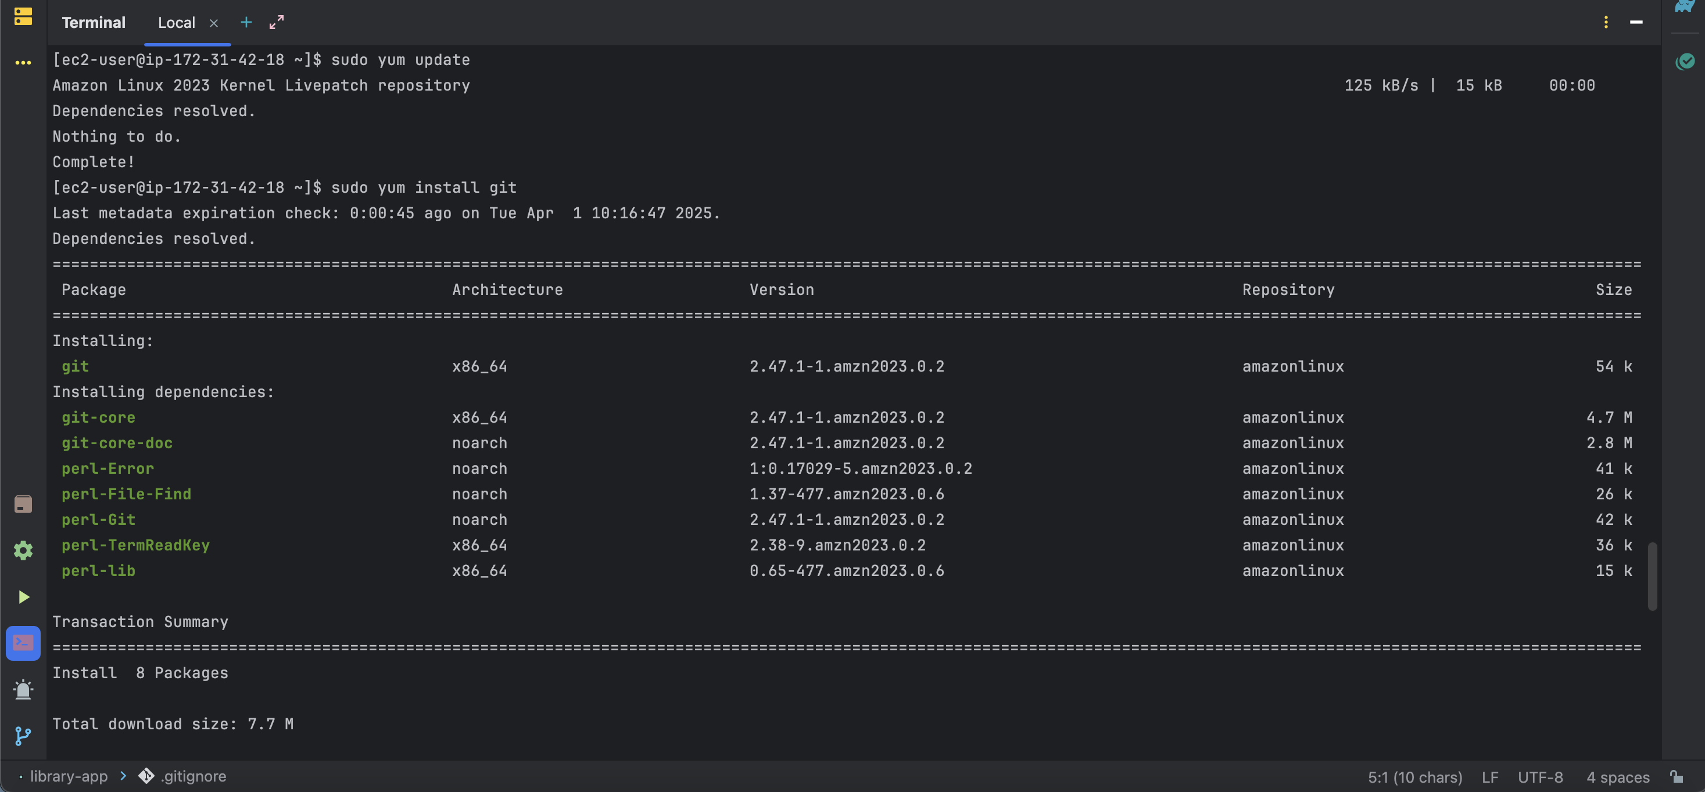Click the terminal vertical scrollbar thumb

1652,576
